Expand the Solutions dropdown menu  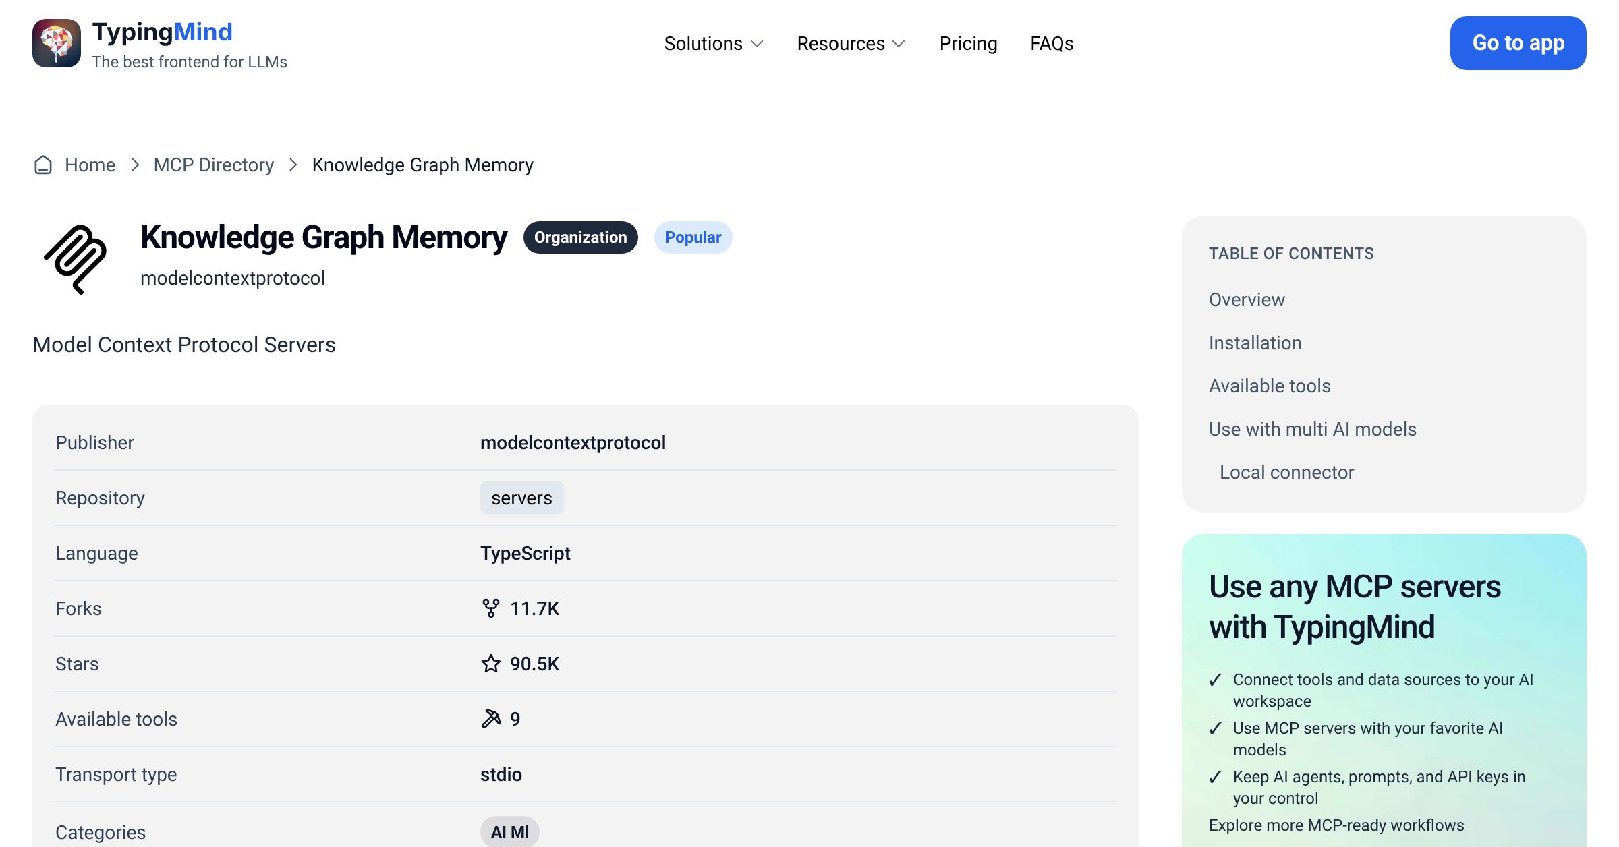pos(714,43)
